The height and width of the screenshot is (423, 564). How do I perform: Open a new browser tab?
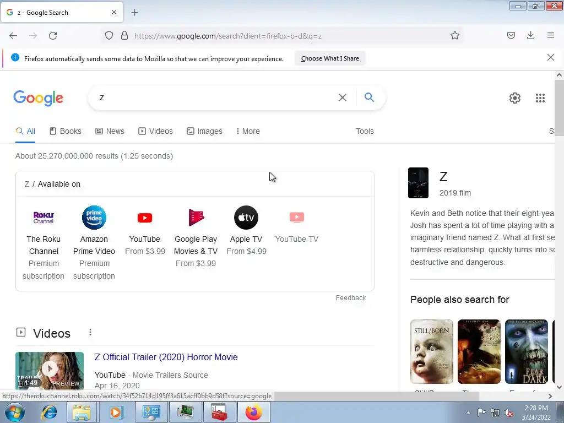point(134,13)
